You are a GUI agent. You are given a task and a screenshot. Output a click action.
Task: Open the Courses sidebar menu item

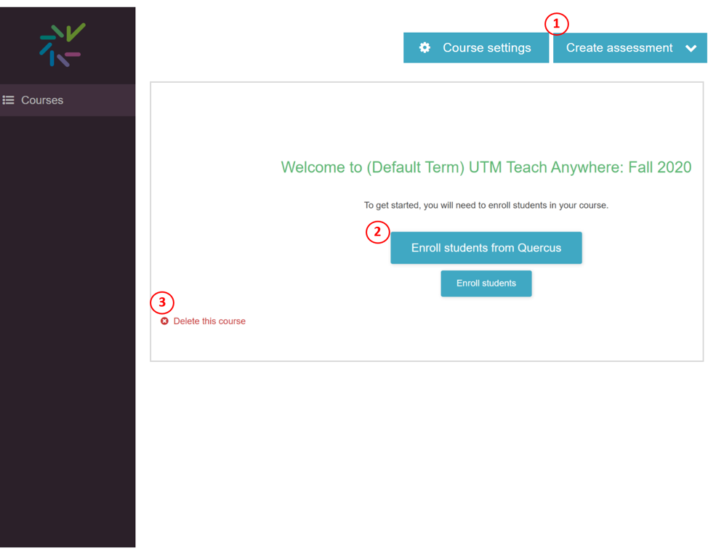68,100
